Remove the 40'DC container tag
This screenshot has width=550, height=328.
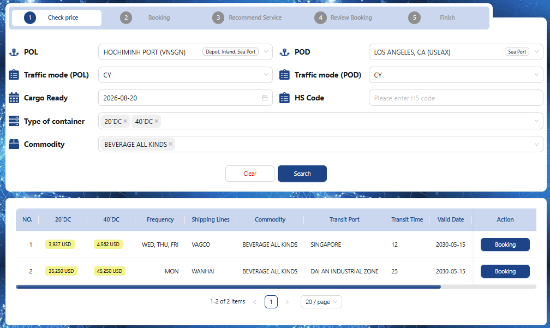point(157,121)
